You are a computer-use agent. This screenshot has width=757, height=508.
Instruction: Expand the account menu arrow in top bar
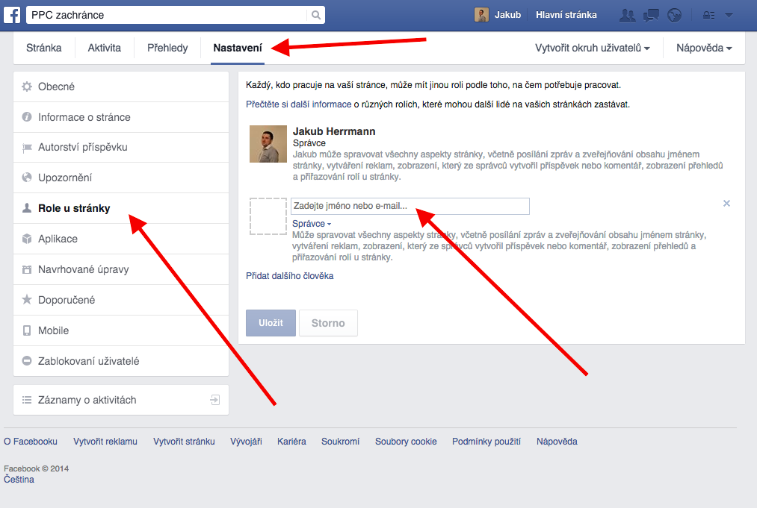729,16
